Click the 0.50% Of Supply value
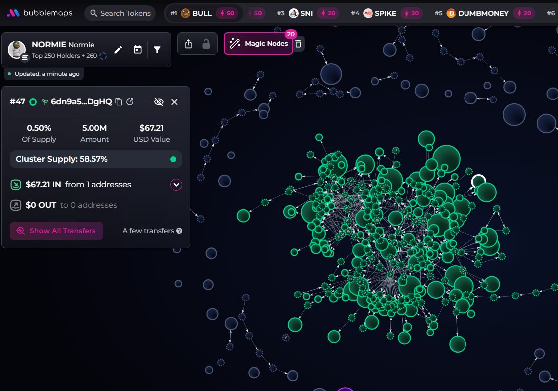 pyautogui.click(x=39, y=128)
